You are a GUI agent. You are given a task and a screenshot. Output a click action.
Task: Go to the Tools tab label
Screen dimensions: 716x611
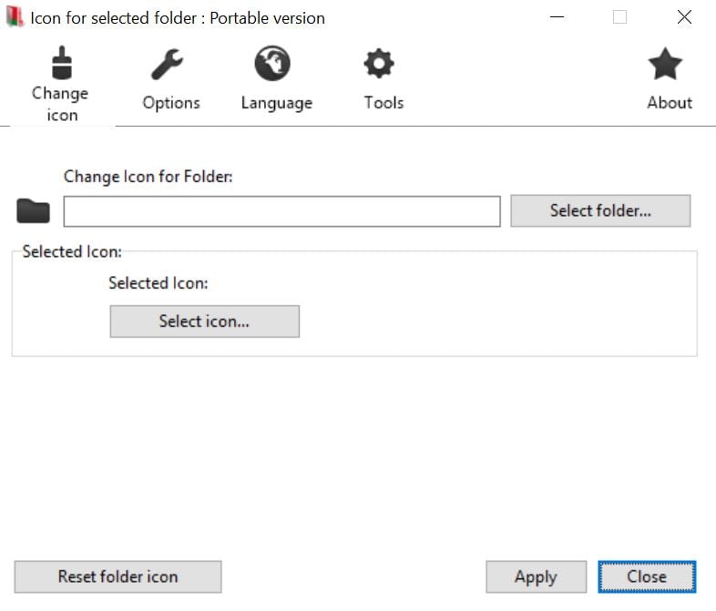pos(384,103)
